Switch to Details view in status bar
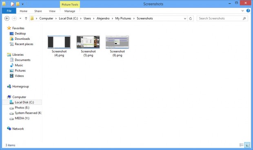This screenshot has height=150, width=253. click(x=242, y=145)
